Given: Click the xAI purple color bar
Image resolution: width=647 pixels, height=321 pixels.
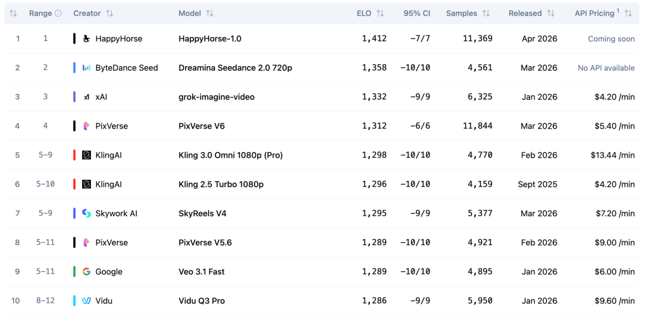Looking at the screenshot, I should point(75,97).
